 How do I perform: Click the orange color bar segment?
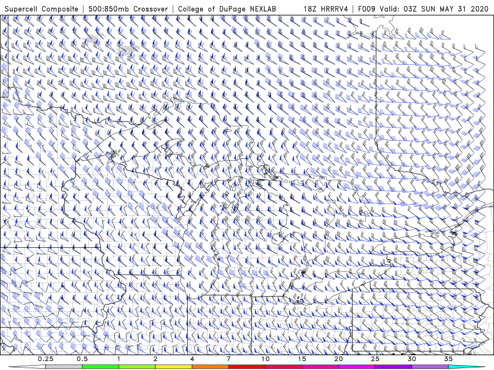(210, 367)
